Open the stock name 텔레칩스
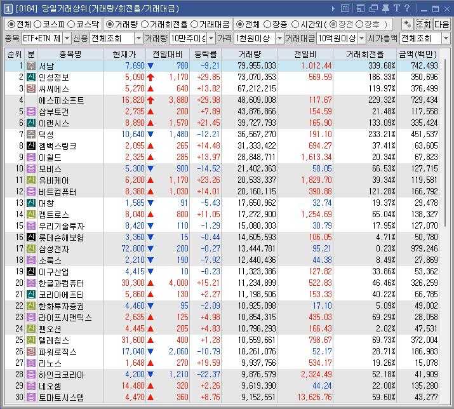This screenshot has width=454, height=409. coord(54,340)
